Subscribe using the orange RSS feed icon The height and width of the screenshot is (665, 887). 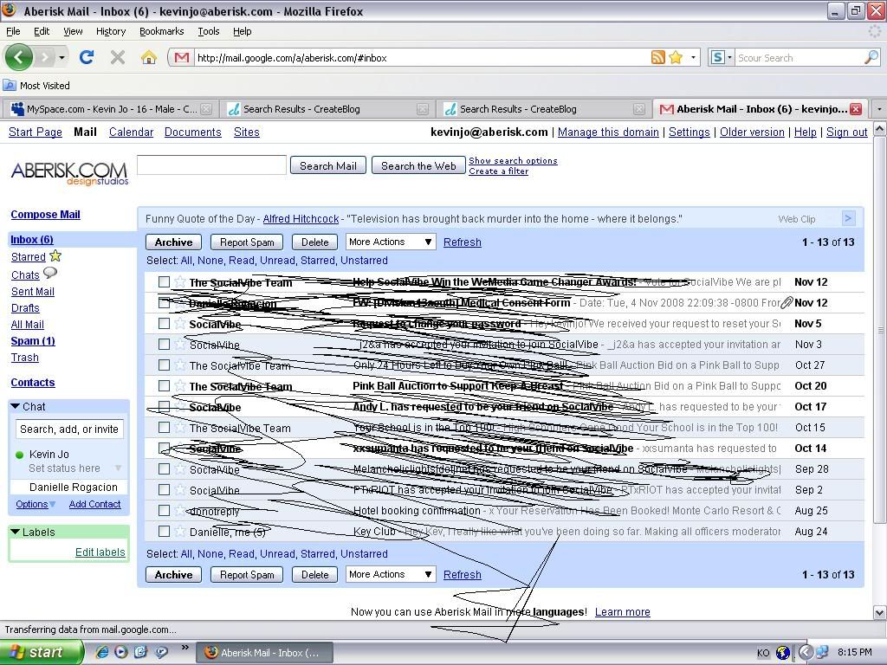coord(658,57)
